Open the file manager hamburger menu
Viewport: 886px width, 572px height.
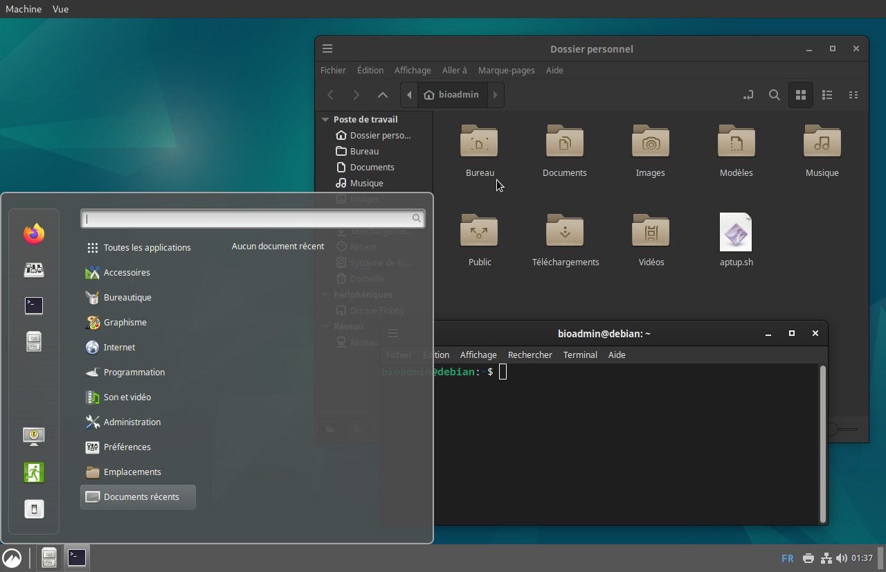327,48
